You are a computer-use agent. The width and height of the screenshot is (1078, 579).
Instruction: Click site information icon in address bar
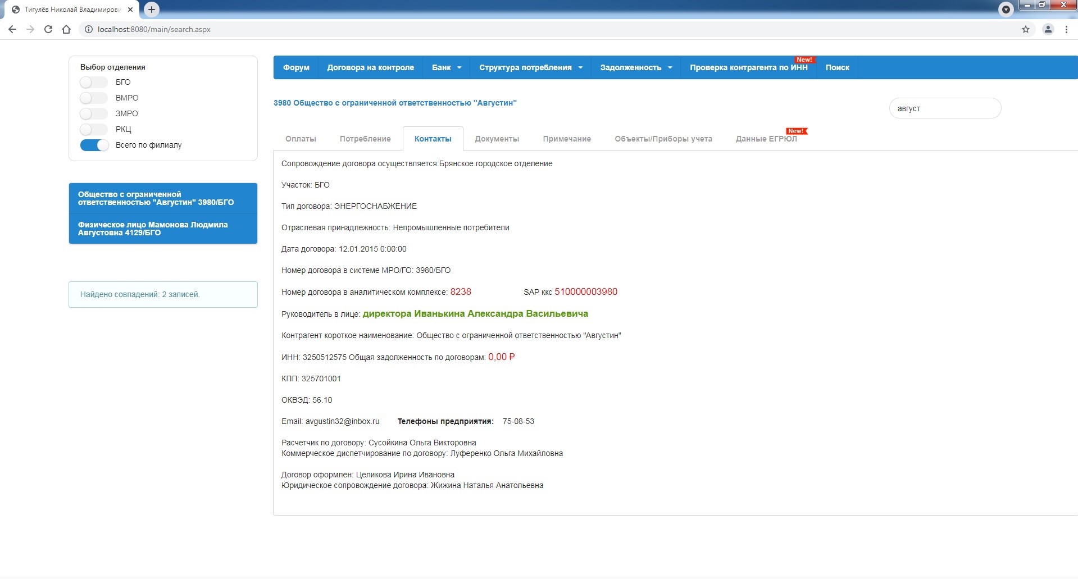pos(88,29)
